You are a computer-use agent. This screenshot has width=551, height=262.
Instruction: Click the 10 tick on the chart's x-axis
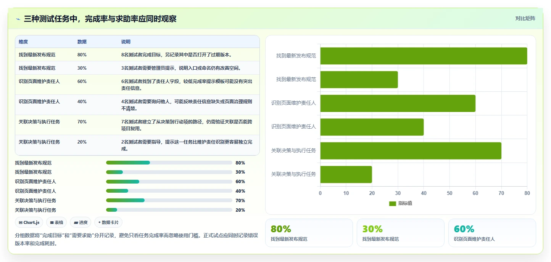pyautogui.click(x=346, y=193)
